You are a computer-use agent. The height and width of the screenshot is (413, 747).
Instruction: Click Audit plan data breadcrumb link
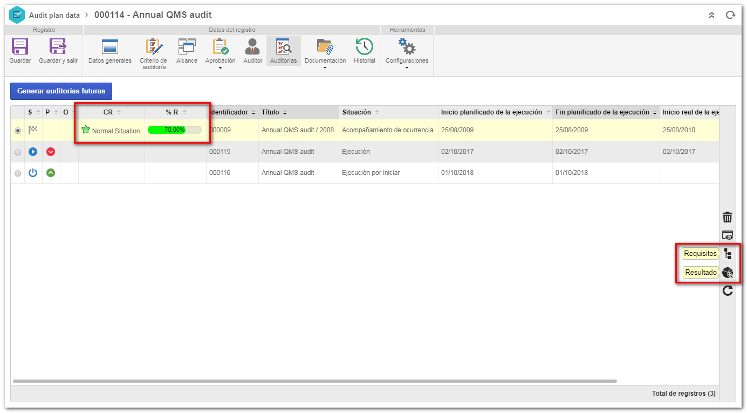coord(54,15)
